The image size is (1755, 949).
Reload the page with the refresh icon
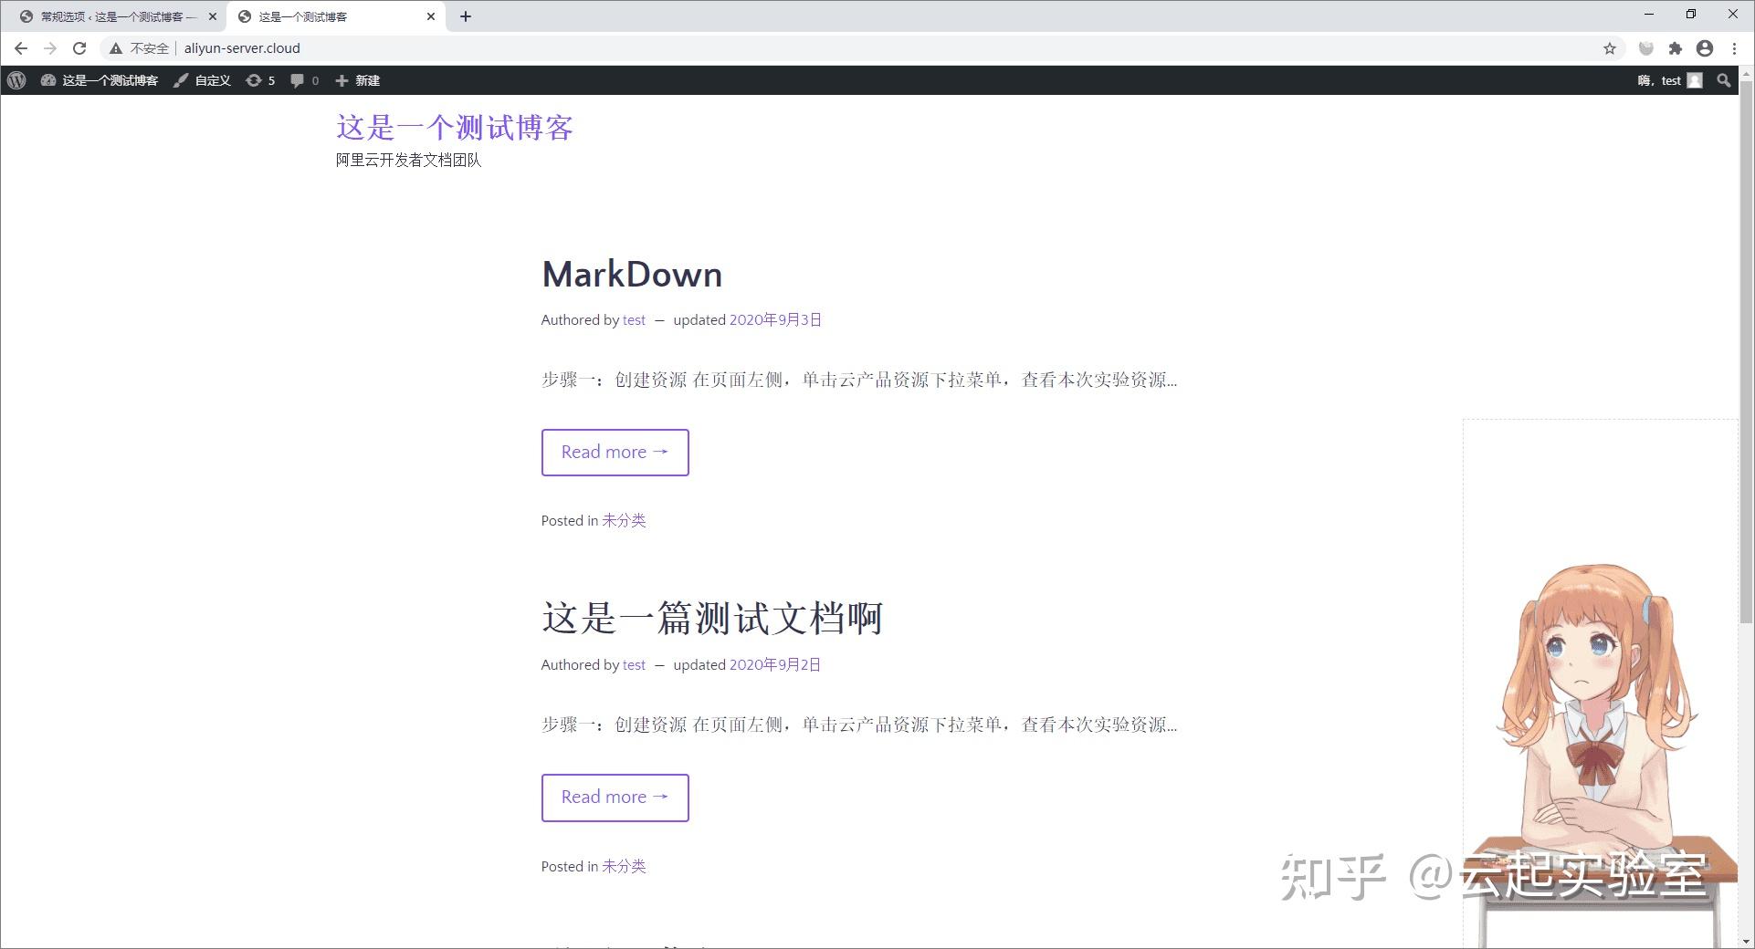tap(79, 48)
